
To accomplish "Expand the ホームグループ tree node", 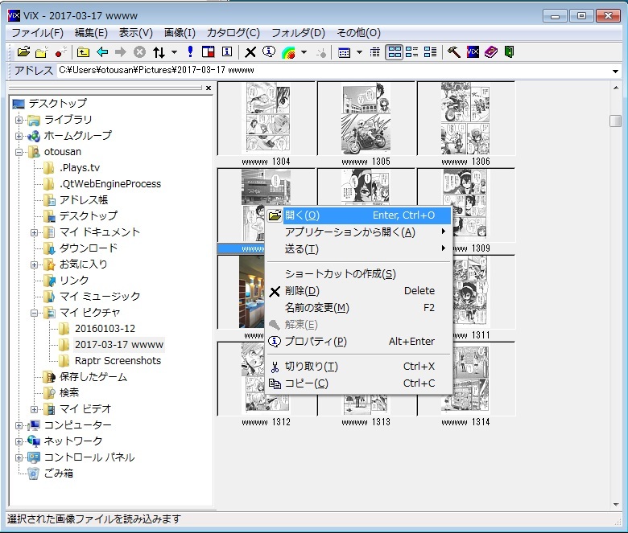I will pos(19,136).
